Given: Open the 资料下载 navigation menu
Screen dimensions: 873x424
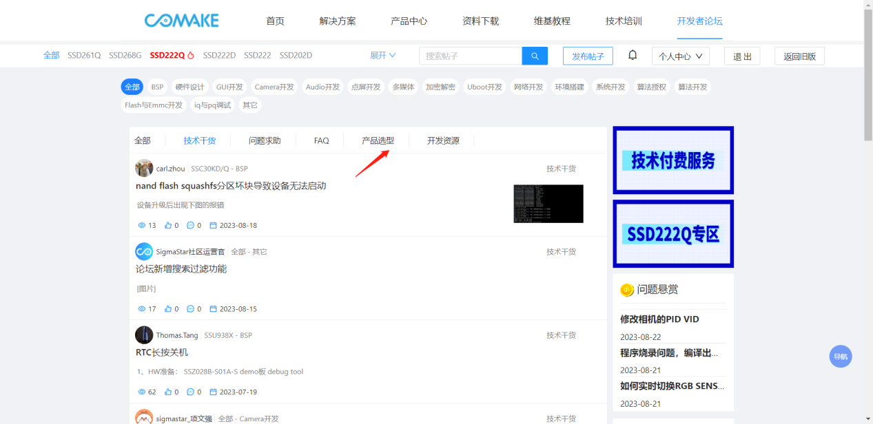Looking at the screenshot, I should [480, 21].
